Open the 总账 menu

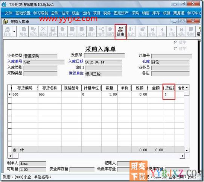(x=55, y=13)
